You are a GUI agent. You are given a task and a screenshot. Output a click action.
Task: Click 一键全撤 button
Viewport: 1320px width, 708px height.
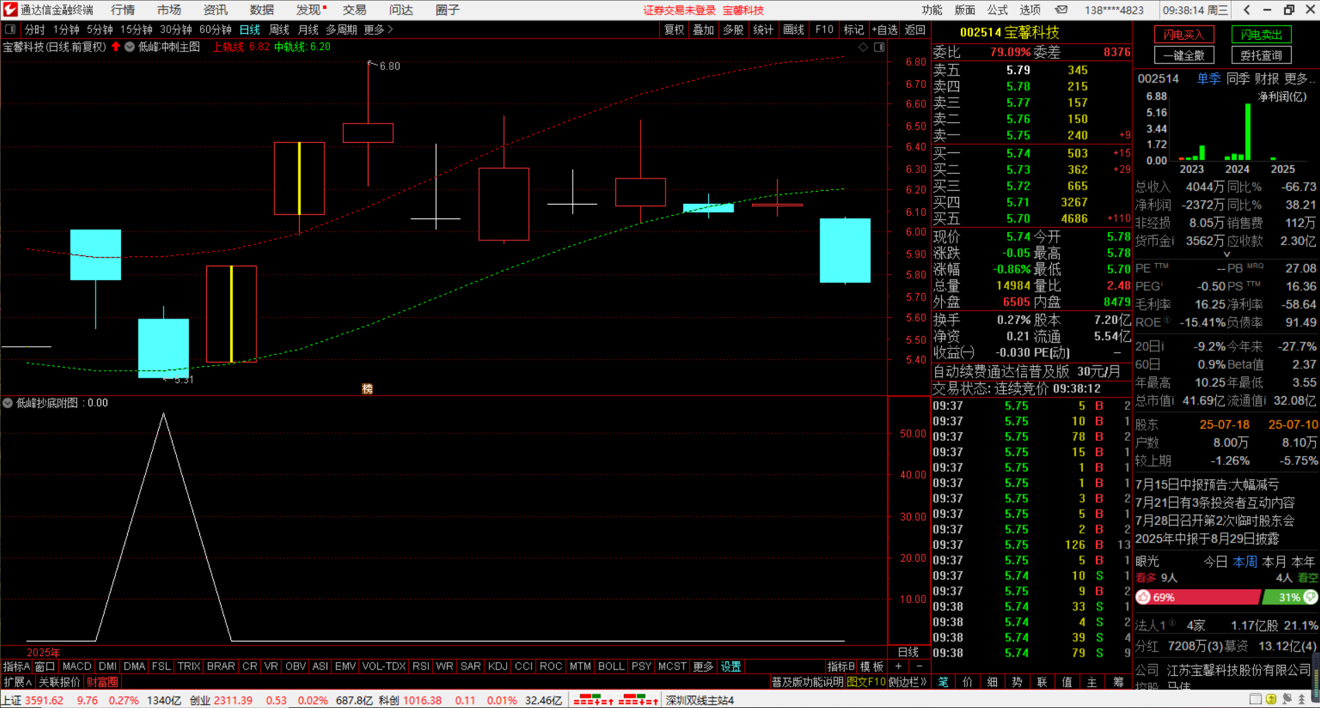(x=1184, y=55)
